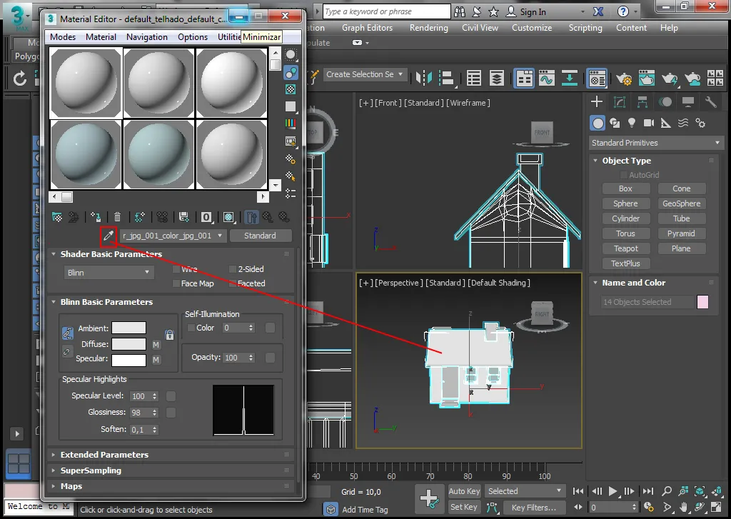Click the Key Filters button

click(x=534, y=508)
